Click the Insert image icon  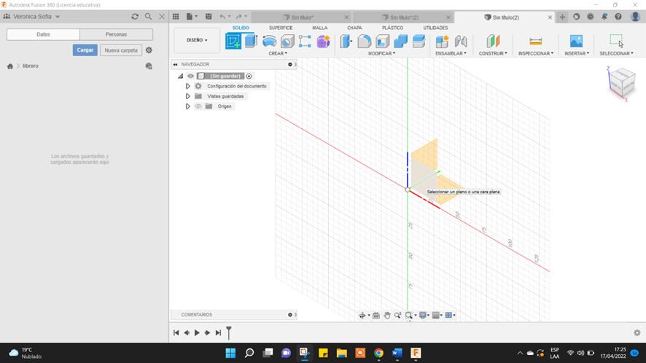coord(577,42)
